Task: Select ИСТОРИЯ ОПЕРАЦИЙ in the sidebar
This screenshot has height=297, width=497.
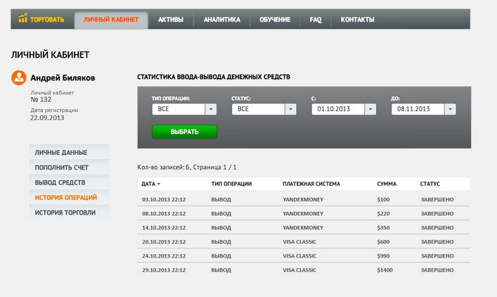Action: (x=69, y=197)
